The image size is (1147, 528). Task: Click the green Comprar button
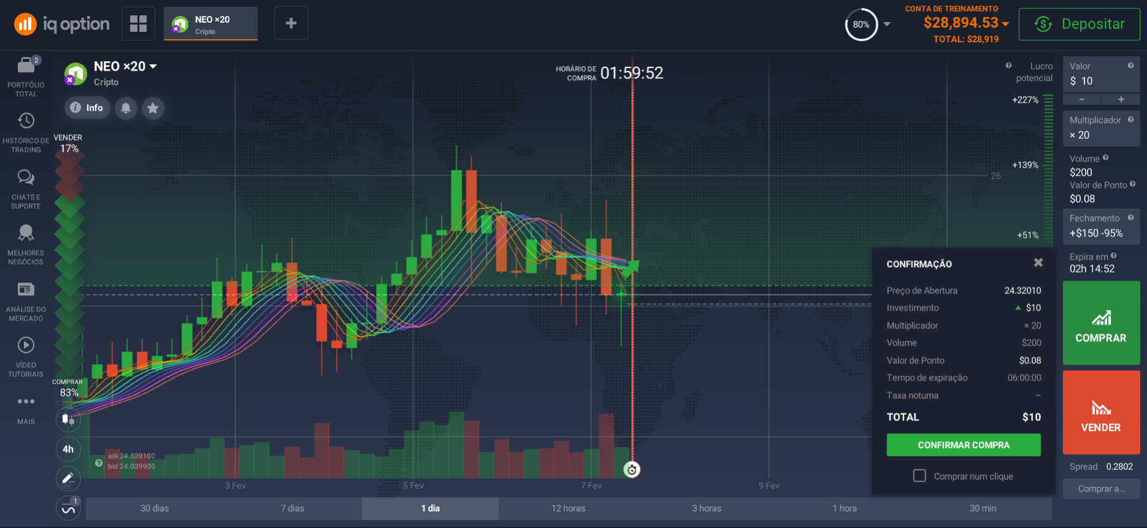click(x=1101, y=323)
